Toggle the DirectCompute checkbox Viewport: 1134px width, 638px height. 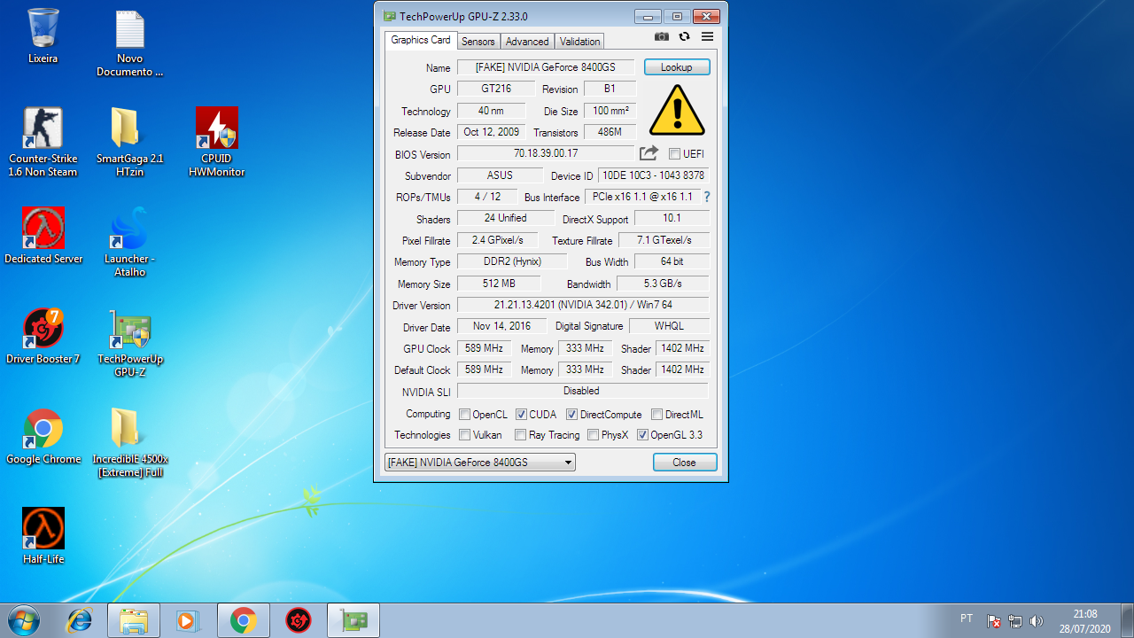(x=572, y=415)
